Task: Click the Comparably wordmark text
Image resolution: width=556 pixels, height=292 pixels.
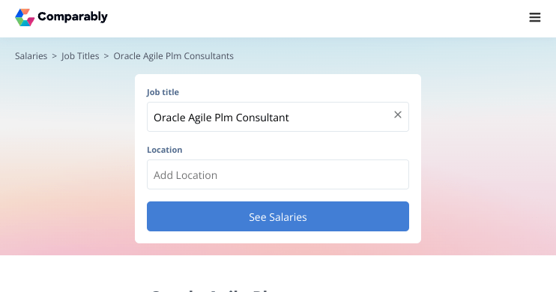Action: (x=73, y=16)
